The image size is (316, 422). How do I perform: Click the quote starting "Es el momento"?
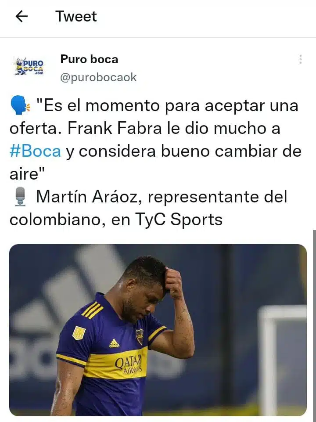coord(155,139)
